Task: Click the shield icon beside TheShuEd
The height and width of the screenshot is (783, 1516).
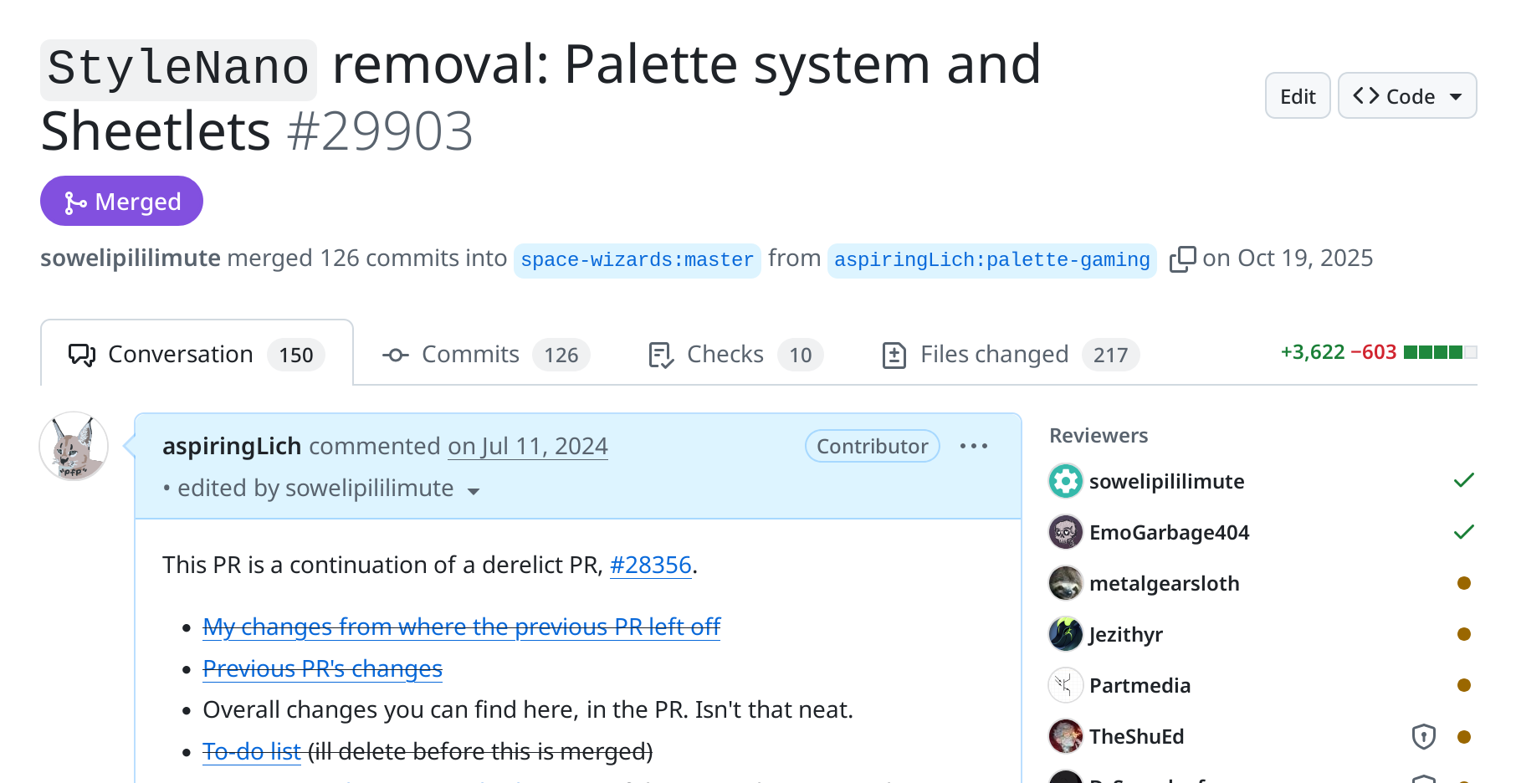Action: pos(1423,736)
